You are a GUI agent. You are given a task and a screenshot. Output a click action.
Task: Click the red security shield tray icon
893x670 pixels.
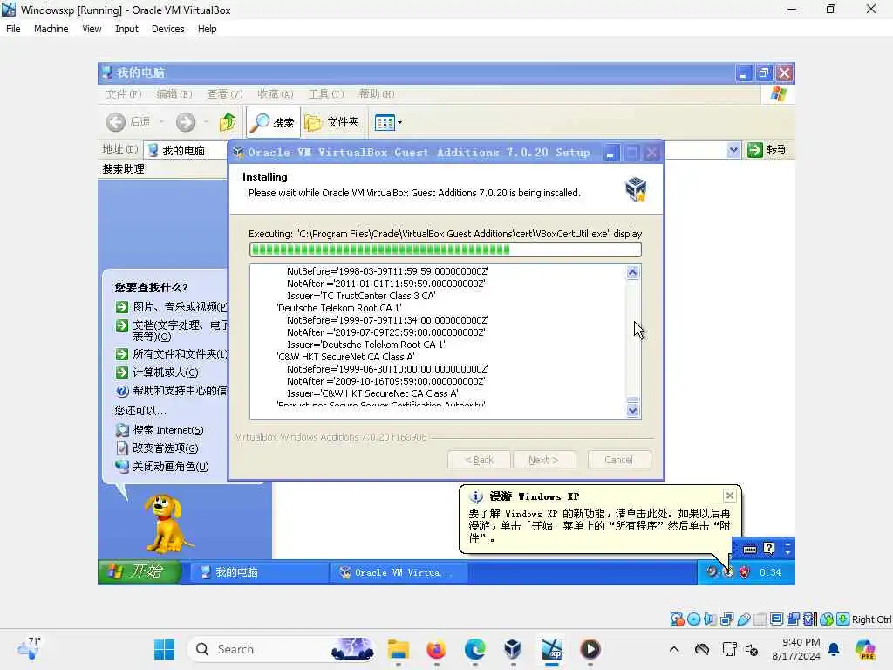(x=745, y=572)
